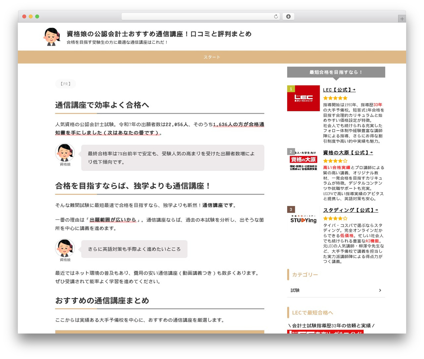Click the heading おすすめの通信講座まとめ
The image size is (424, 359).
pos(102,301)
